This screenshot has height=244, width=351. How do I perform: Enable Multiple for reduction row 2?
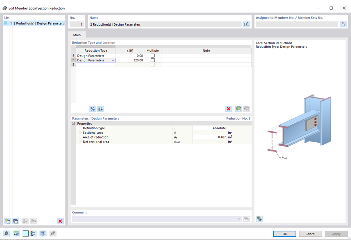pyautogui.click(x=152, y=60)
